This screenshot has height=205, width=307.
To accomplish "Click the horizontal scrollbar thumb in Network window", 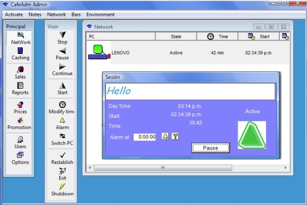I will 163,168.
